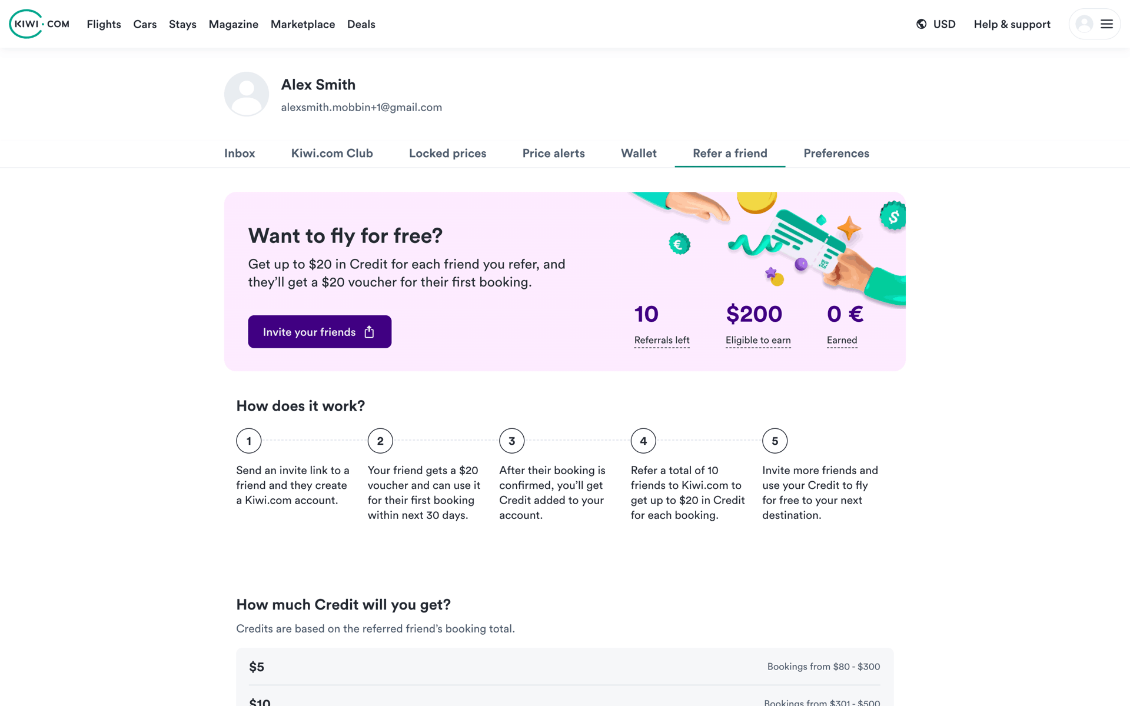Open Help & support link
The height and width of the screenshot is (706, 1130).
pyautogui.click(x=1012, y=24)
